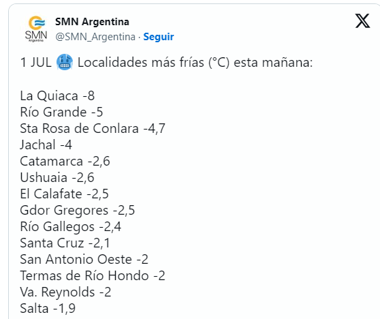The height and width of the screenshot is (319, 380).
Task: Click the La Quiaca -8 line
Action: [x=57, y=95]
